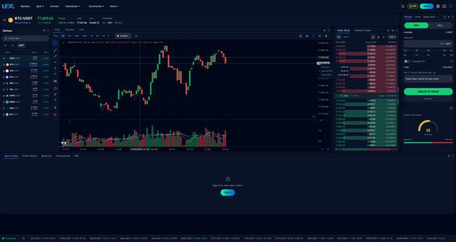Screen dimensions: 456x242
Task: Open self trade prevention dropdown
Action: pyautogui.click(x=428, y=79)
